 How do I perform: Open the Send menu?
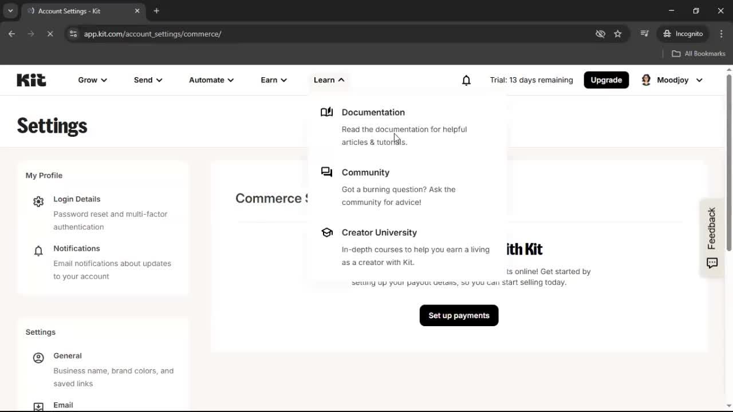click(147, 80)
